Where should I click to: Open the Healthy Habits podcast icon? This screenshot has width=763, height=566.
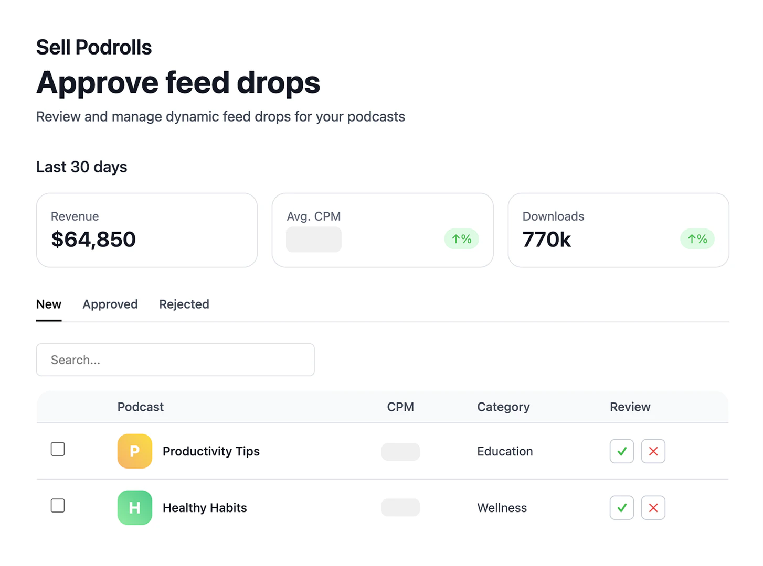click(x=134, y=507)
